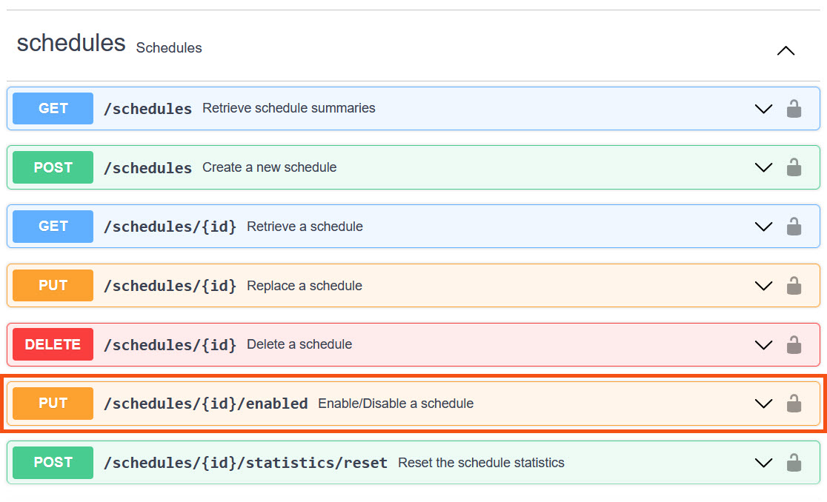
Task: Expand chevron for Reset the schedule statistics
Action: click(x=763, y=463)
